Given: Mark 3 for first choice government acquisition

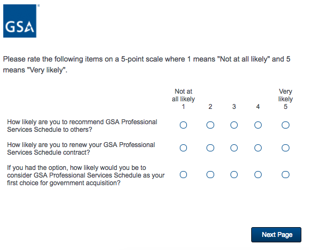Looking at the screenshot, I should coord(234,174).
